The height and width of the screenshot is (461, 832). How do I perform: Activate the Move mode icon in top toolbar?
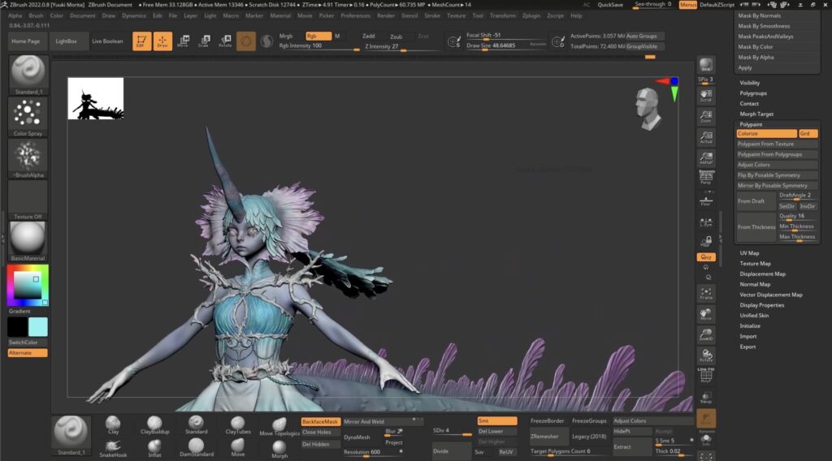tap(183, 41)
